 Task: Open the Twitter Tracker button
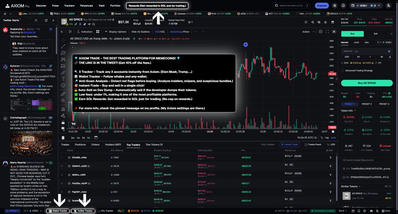click(x=83, y=211)
